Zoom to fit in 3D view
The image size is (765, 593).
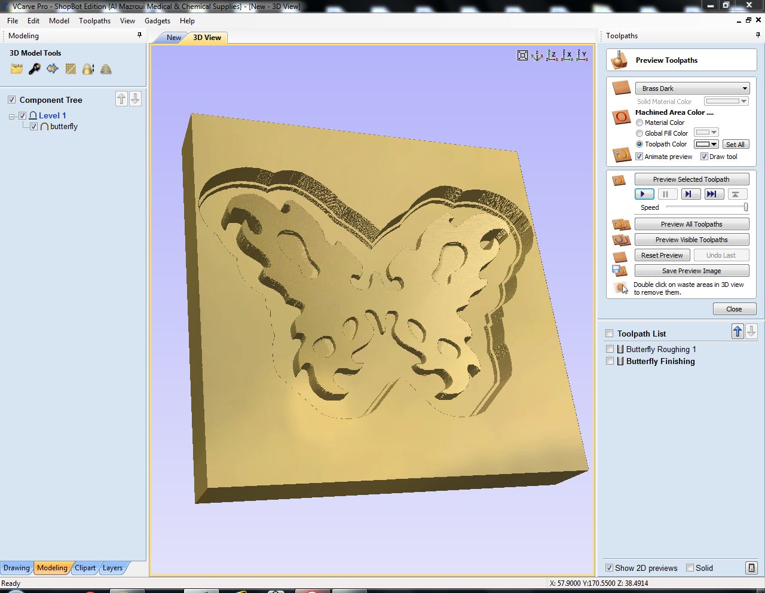(522, 56)
